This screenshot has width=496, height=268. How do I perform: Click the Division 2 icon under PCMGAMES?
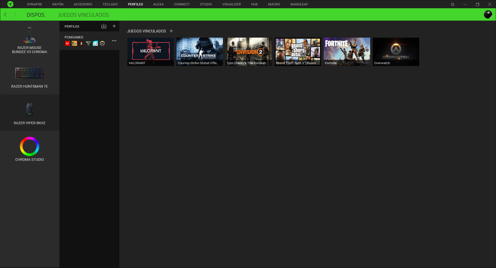pos(81,44)
